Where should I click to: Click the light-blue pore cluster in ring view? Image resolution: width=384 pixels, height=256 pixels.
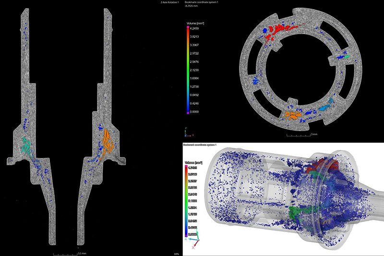tap(326, 106)
